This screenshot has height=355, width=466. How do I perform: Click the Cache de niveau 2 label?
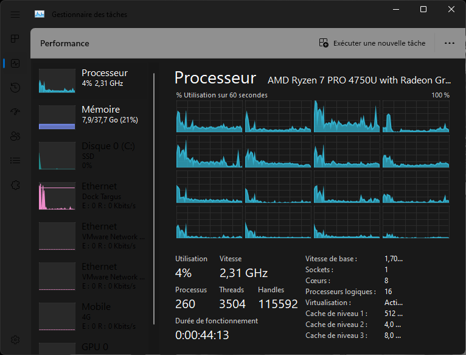tap(336, 325)
